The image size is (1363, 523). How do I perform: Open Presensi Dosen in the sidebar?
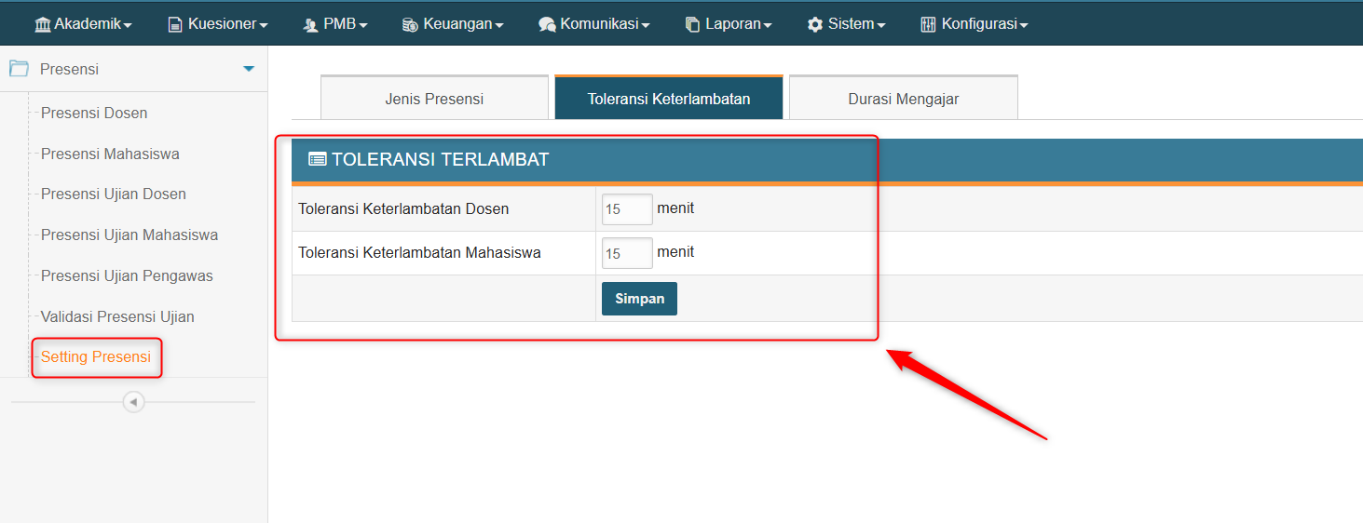(94, 114)
